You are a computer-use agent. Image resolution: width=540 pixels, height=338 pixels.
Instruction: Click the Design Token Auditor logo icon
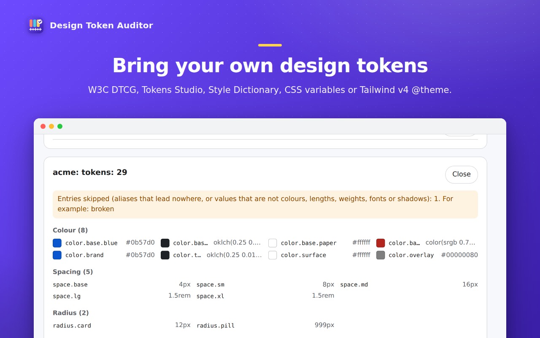point(35,25)
